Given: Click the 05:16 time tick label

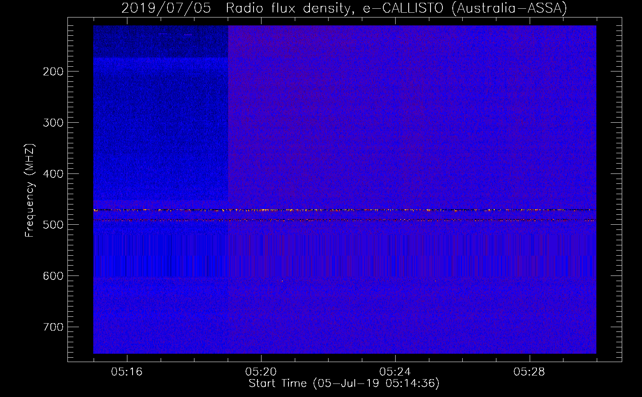Looking at the screenshot, I should click(127, 372).
